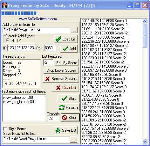150x146 pixels.
Task: Click the scrollbar up arrow in proxy list
Action: pyautogui.click(x=145, y=21)
